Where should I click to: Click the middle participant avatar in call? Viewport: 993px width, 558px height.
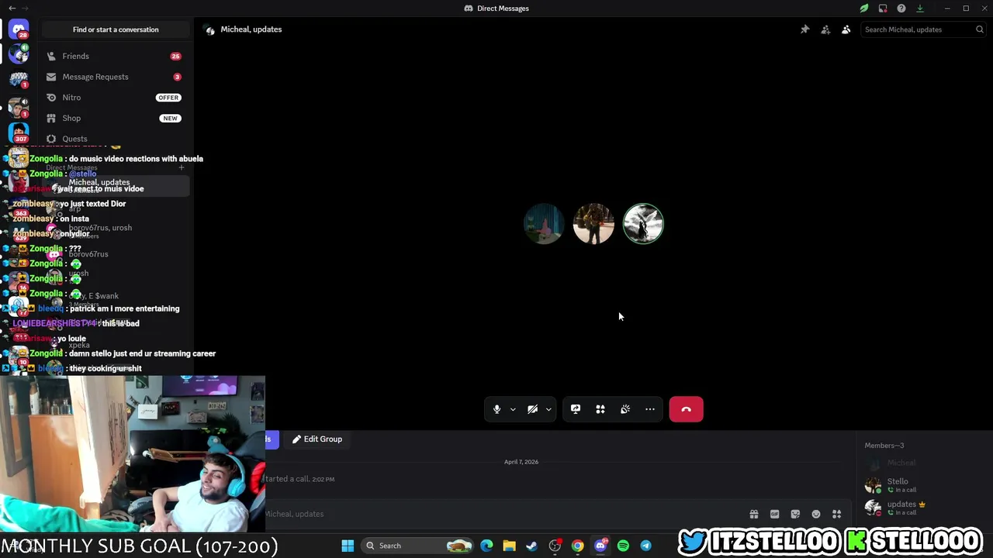coord(593,224)
